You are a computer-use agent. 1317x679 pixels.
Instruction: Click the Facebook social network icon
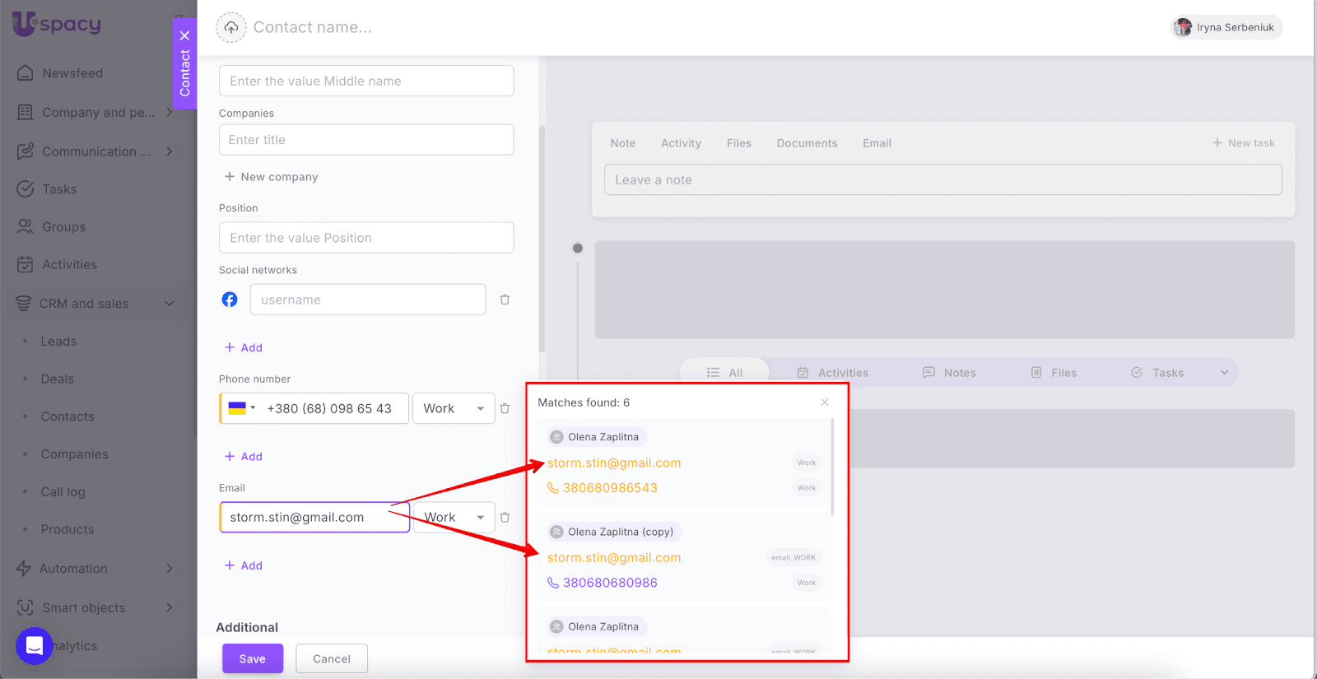[230, 300]
